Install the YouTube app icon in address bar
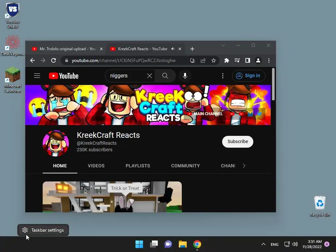This screenshot has height=252, width=336. click(192, 61)
